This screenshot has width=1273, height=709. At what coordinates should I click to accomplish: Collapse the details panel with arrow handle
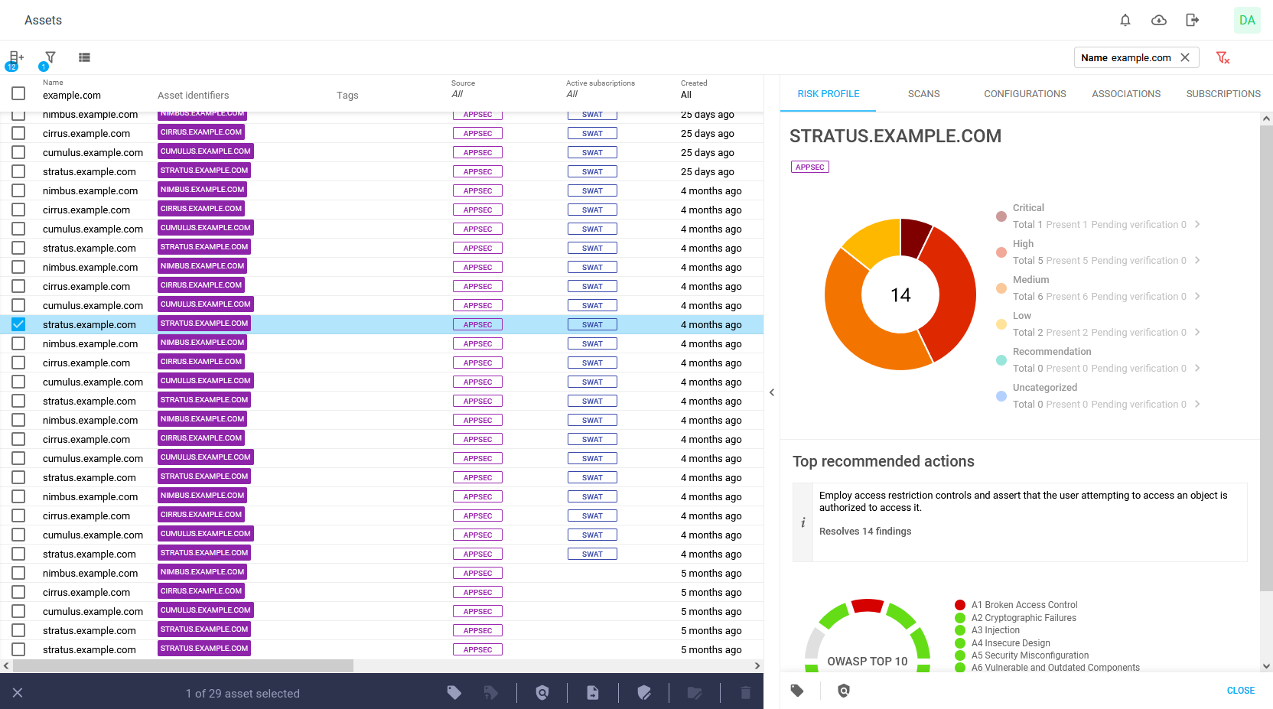click(x=772, y=392)
